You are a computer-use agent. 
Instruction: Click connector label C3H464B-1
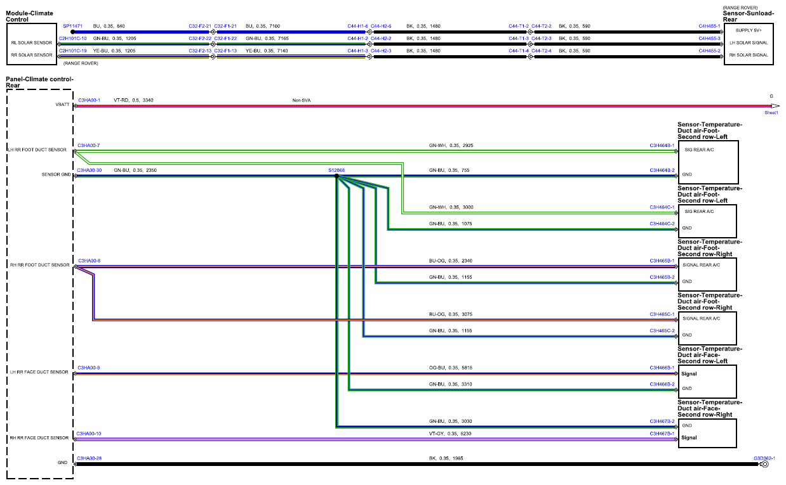click(662, 146)
